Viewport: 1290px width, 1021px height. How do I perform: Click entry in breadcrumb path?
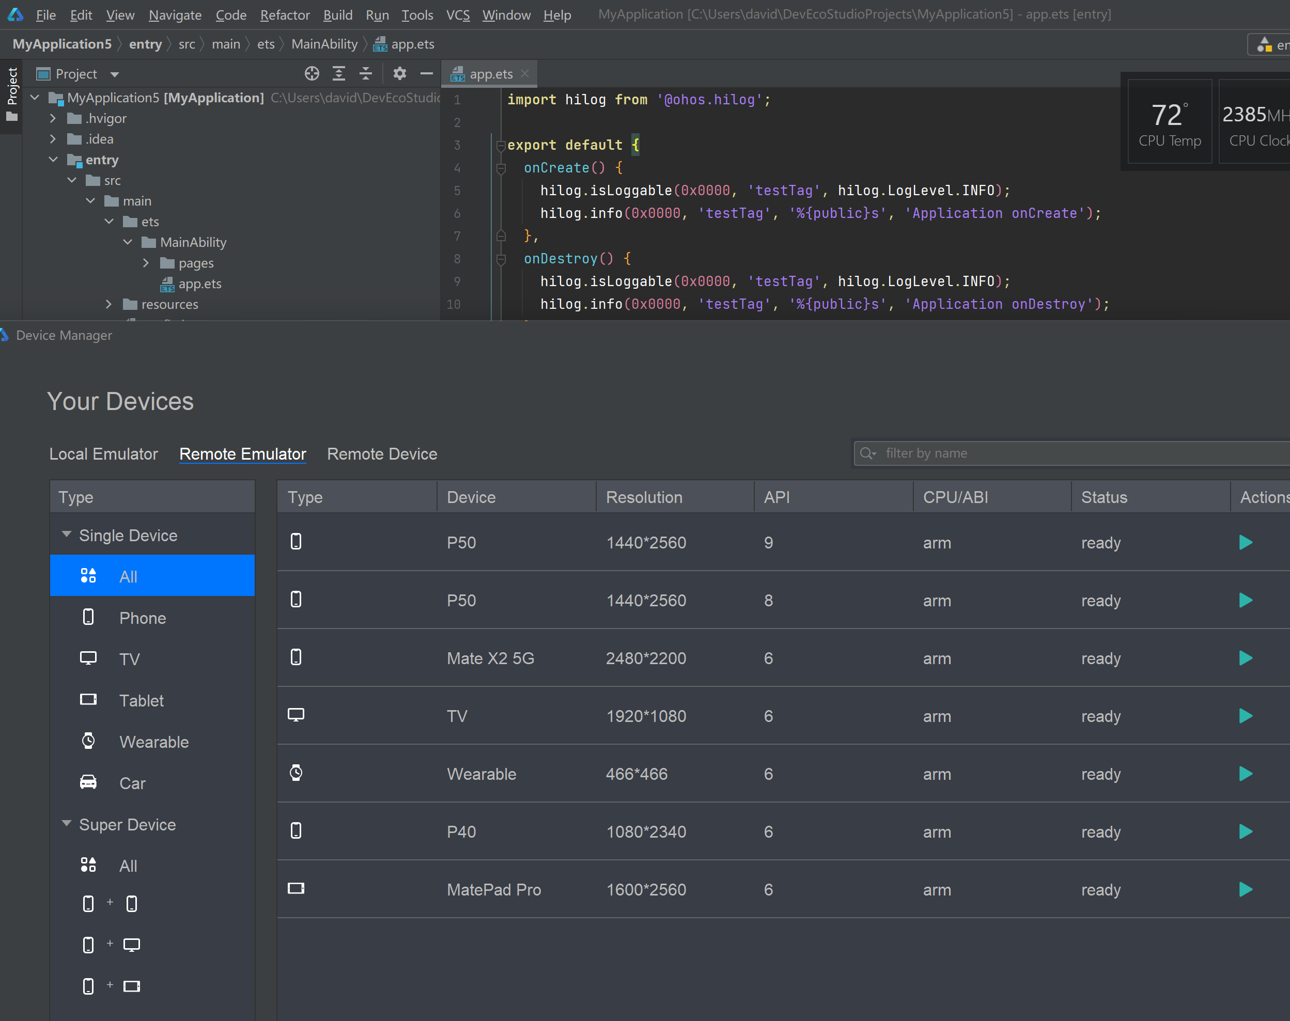click(x=145, y=44)
